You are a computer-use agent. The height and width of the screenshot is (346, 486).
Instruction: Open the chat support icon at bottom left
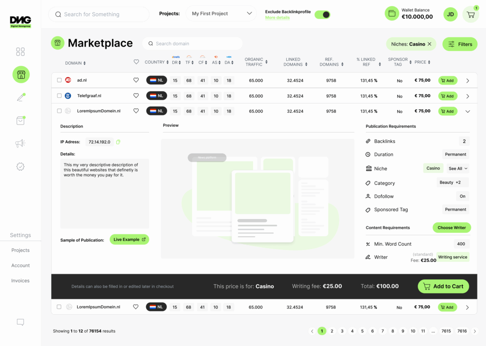pyautogui.click(x=20, y=322)
